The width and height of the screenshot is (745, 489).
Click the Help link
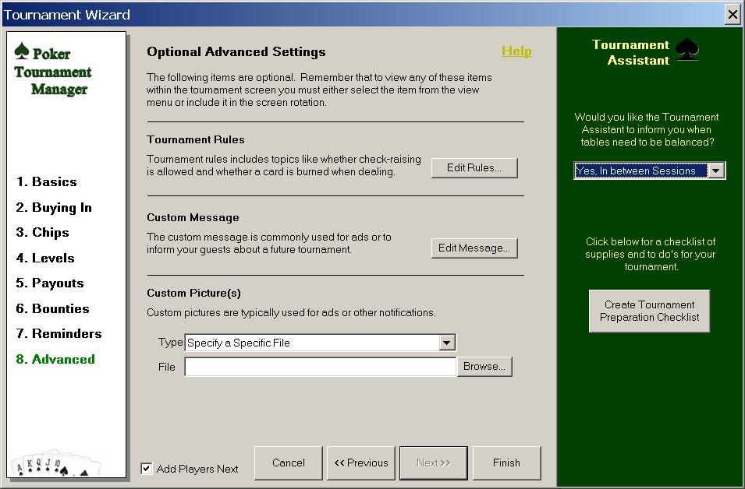pos(515,51)
